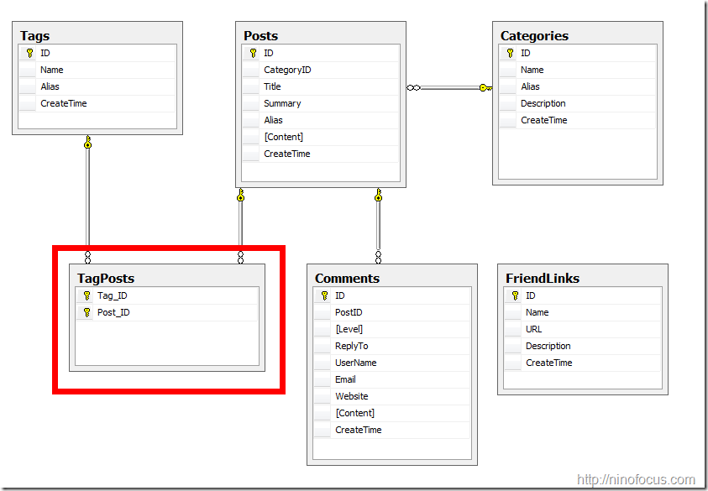The height and width of the screenshot is (491, 708).
Task: Click the CreateTime column in Posts
Action: click(321, 154)
